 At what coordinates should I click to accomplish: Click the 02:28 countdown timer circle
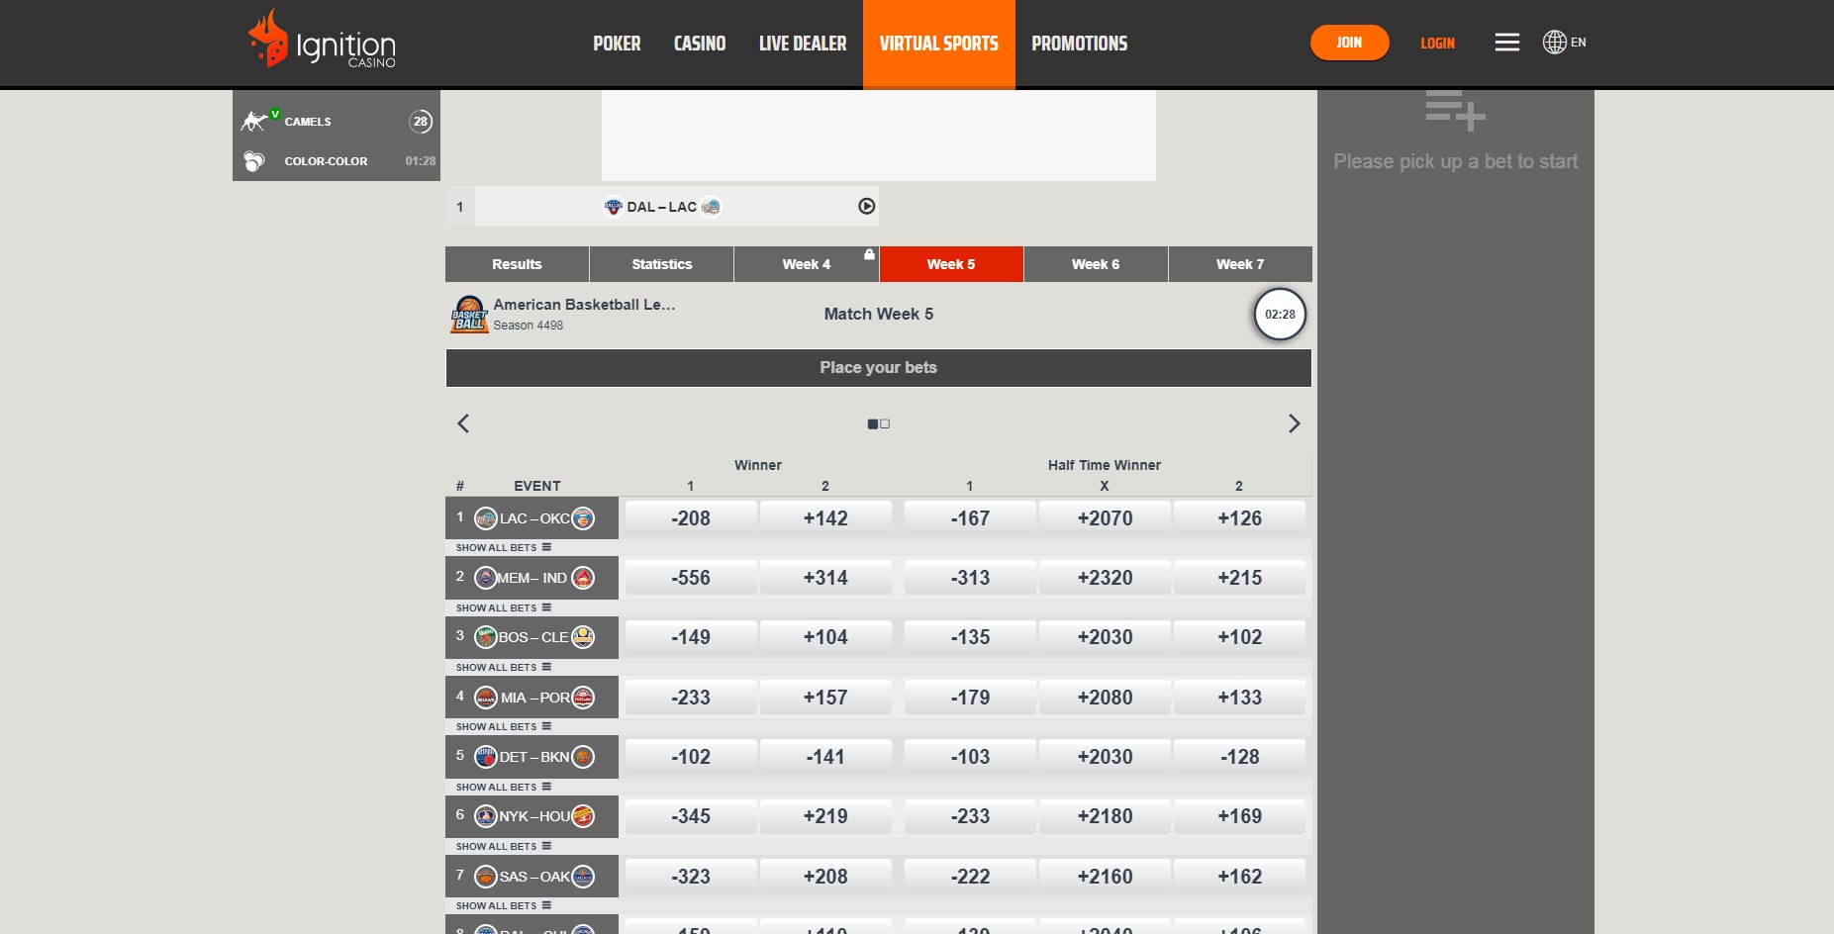[1280, 315]
